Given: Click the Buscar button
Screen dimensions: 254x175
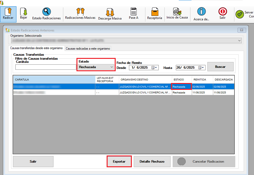Looking at the screenshot, I should pyautogui.click(x=220, y=67).
